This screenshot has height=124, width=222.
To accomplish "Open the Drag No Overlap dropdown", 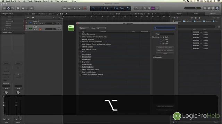I will click(140, 14).
